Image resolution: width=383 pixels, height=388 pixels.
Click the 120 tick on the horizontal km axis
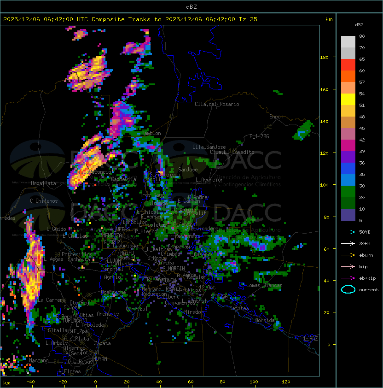286,382
